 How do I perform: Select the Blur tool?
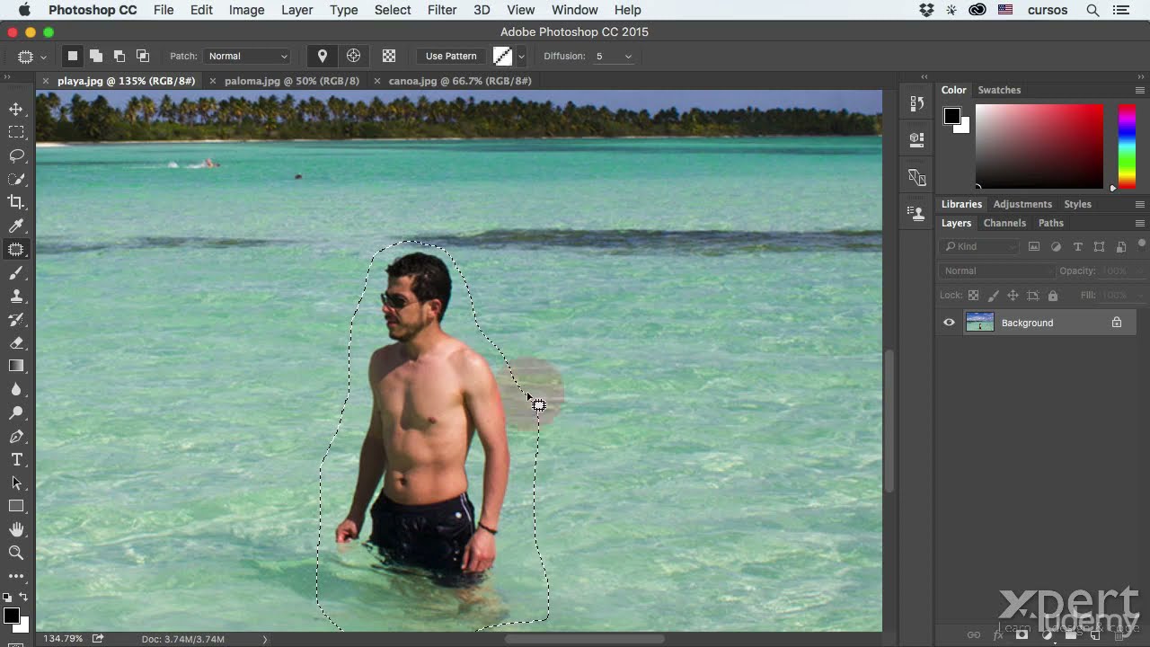(x=16, y=389)
